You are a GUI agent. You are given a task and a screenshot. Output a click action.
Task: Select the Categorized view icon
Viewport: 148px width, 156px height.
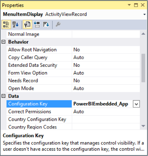(x=6, y=24)
